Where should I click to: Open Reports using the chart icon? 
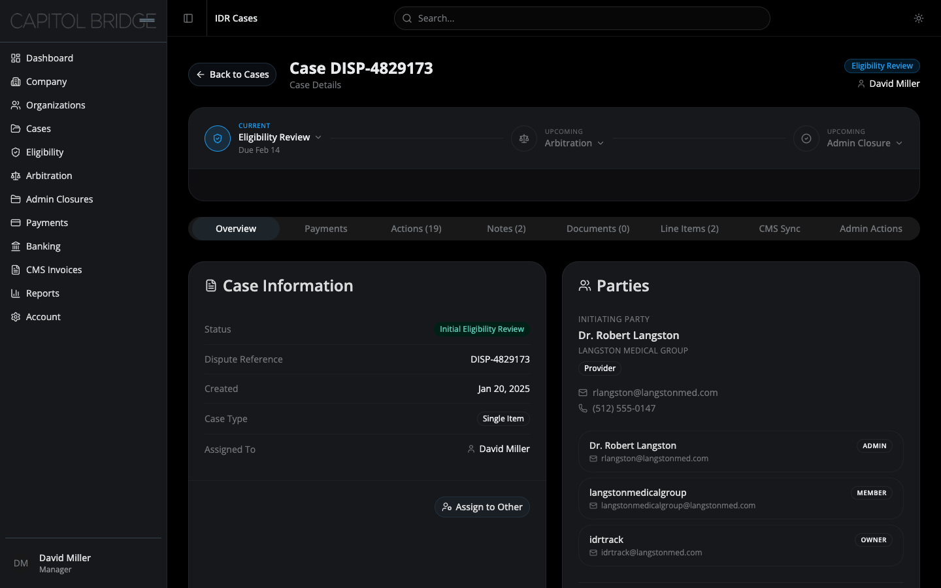[16, 293]
